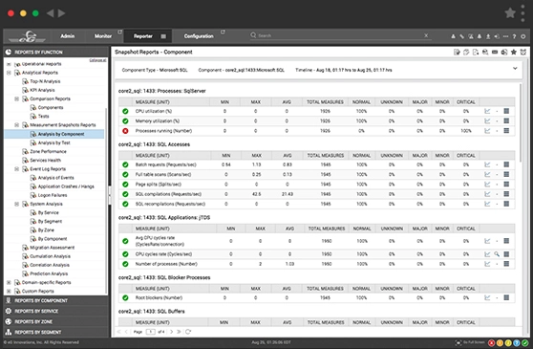The width and height of the screenshot is (533, 349).
Task: Click the critical red X status for Processes running
Action: click(x=125, y=131)
